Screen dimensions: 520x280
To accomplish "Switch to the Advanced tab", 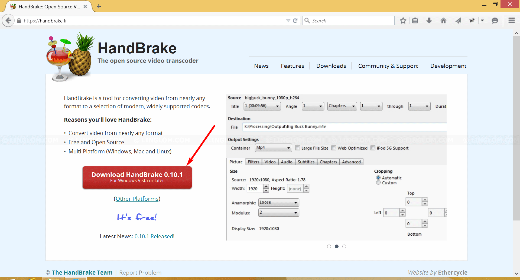I will tap(351, 162).
